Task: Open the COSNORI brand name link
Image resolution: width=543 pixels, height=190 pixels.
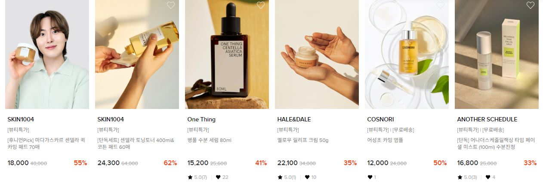Action: (x=380, y=119)
